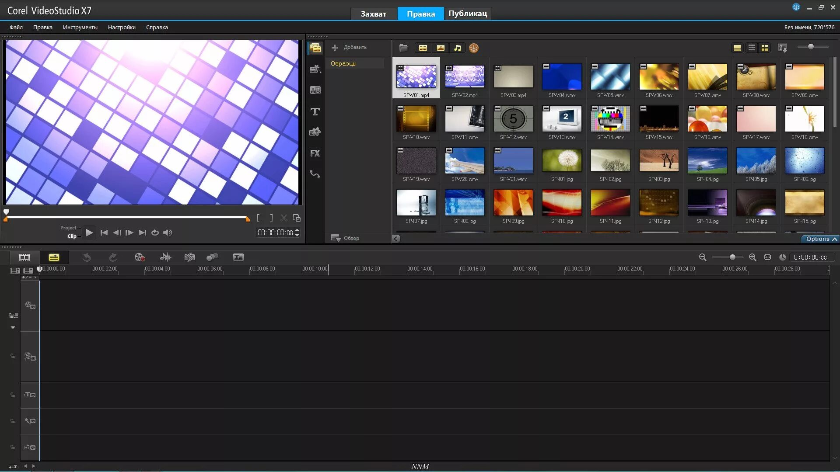Adjust the timeline zoom slider
840x472 pixels.
tap(732, 257)
